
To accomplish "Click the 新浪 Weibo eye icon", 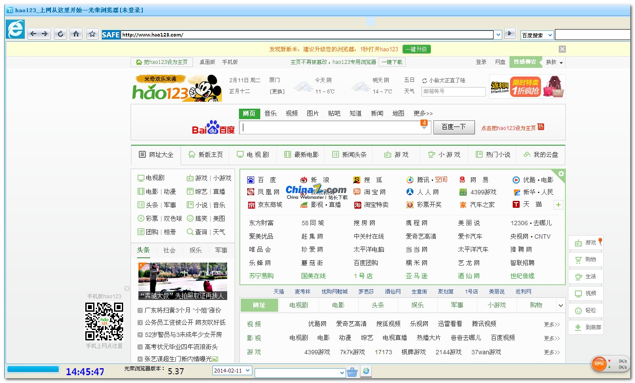I will pyautogui.click(x=304, y=180).
